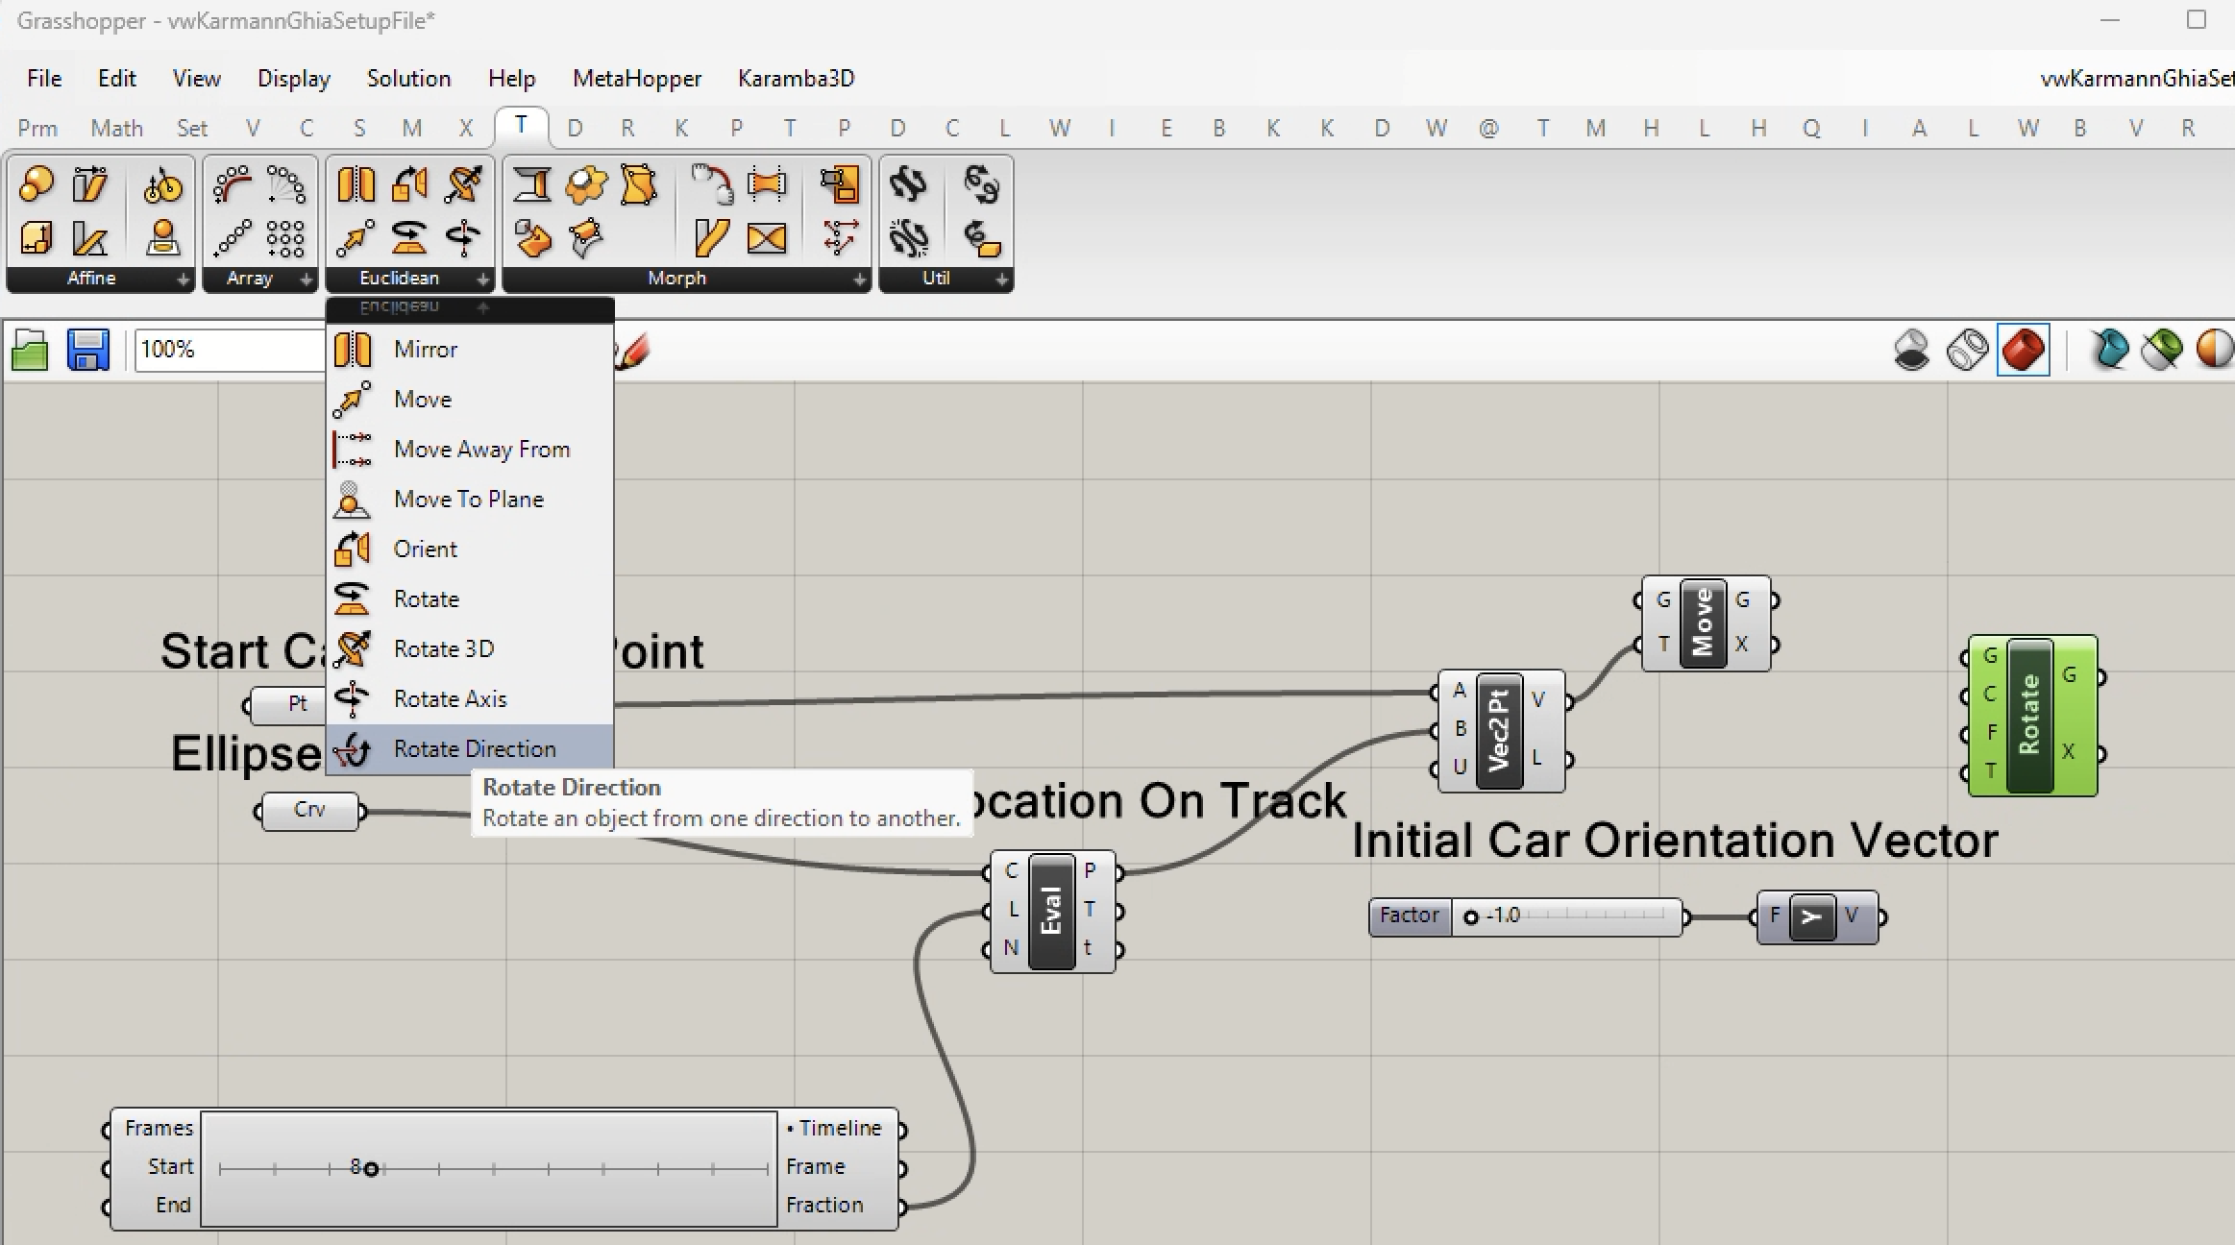
Task: Click the Factor number slider handle
Action: 1470,917
